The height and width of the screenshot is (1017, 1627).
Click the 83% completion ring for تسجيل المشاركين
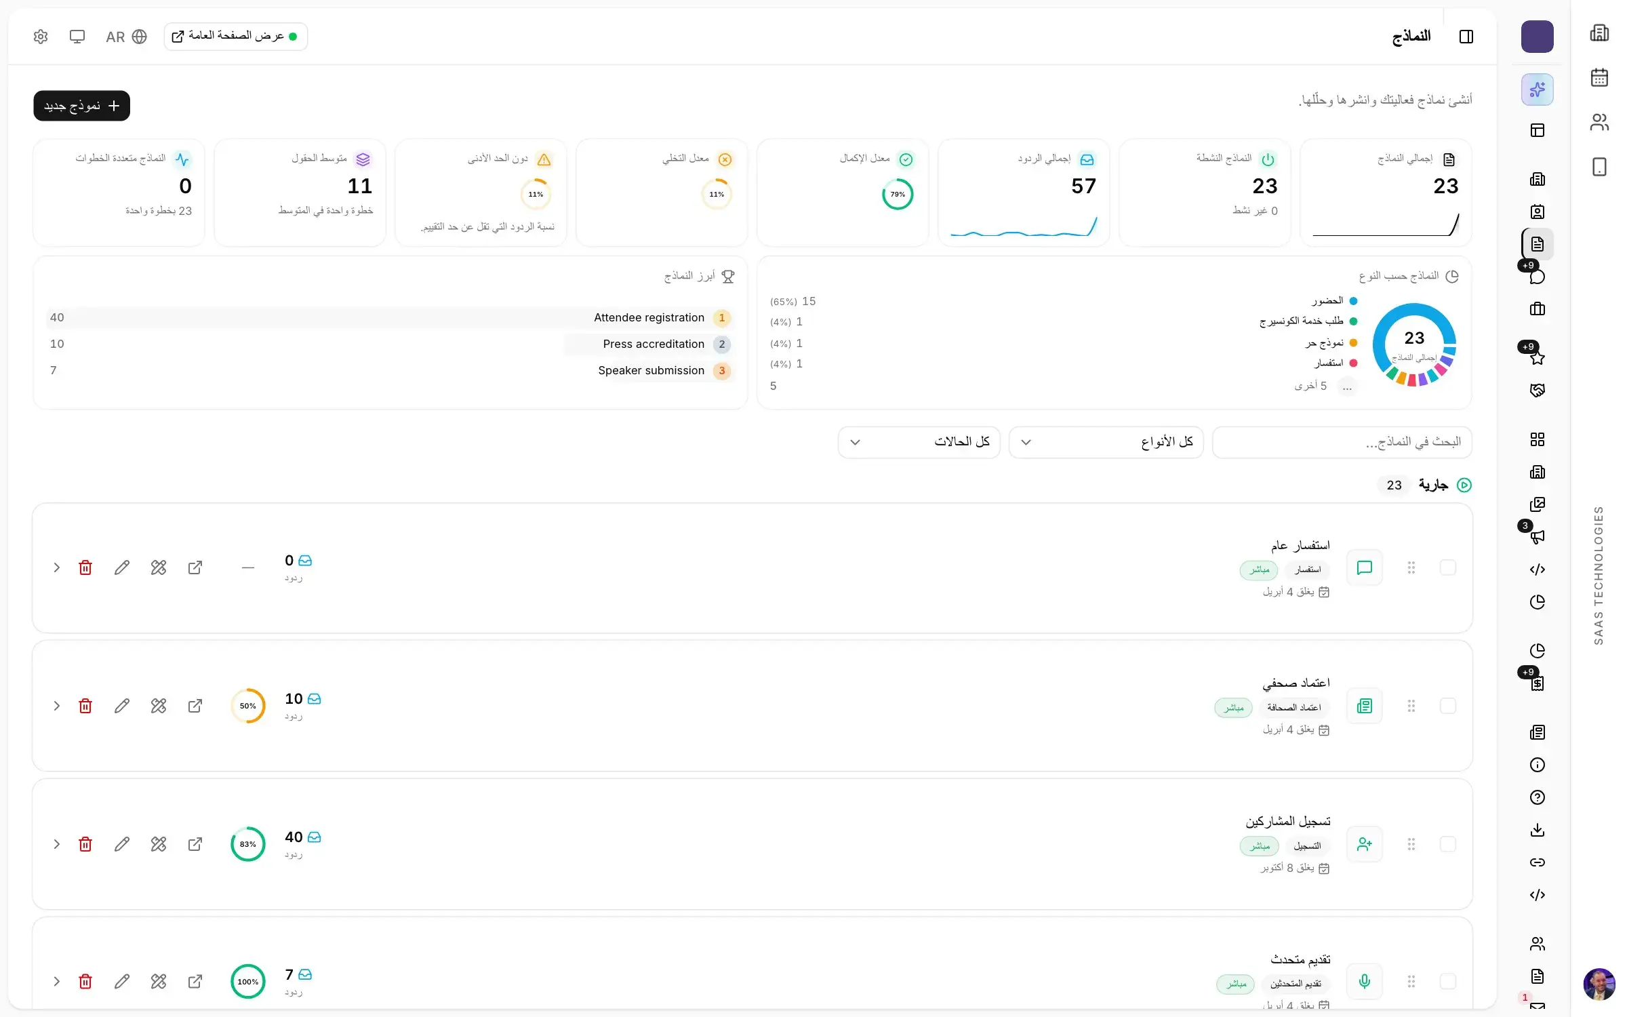click(x=248, y=844)
